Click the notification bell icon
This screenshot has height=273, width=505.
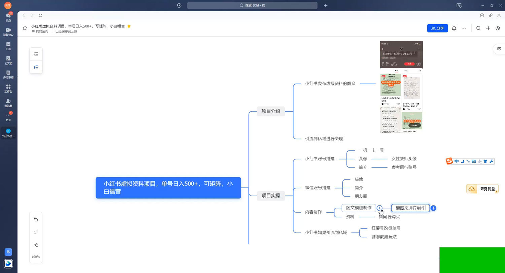click(x=454, y=28)
